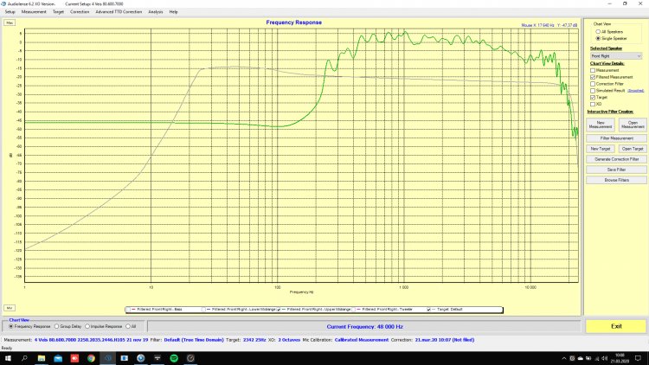Uncheck Filtered Measurement checkbox
Viewport: 649px width, 365px height.
point(593,77)
